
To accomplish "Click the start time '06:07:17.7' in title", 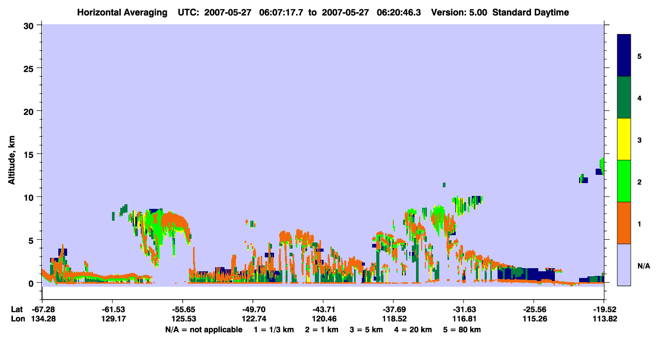I will (x=280, y=12).
